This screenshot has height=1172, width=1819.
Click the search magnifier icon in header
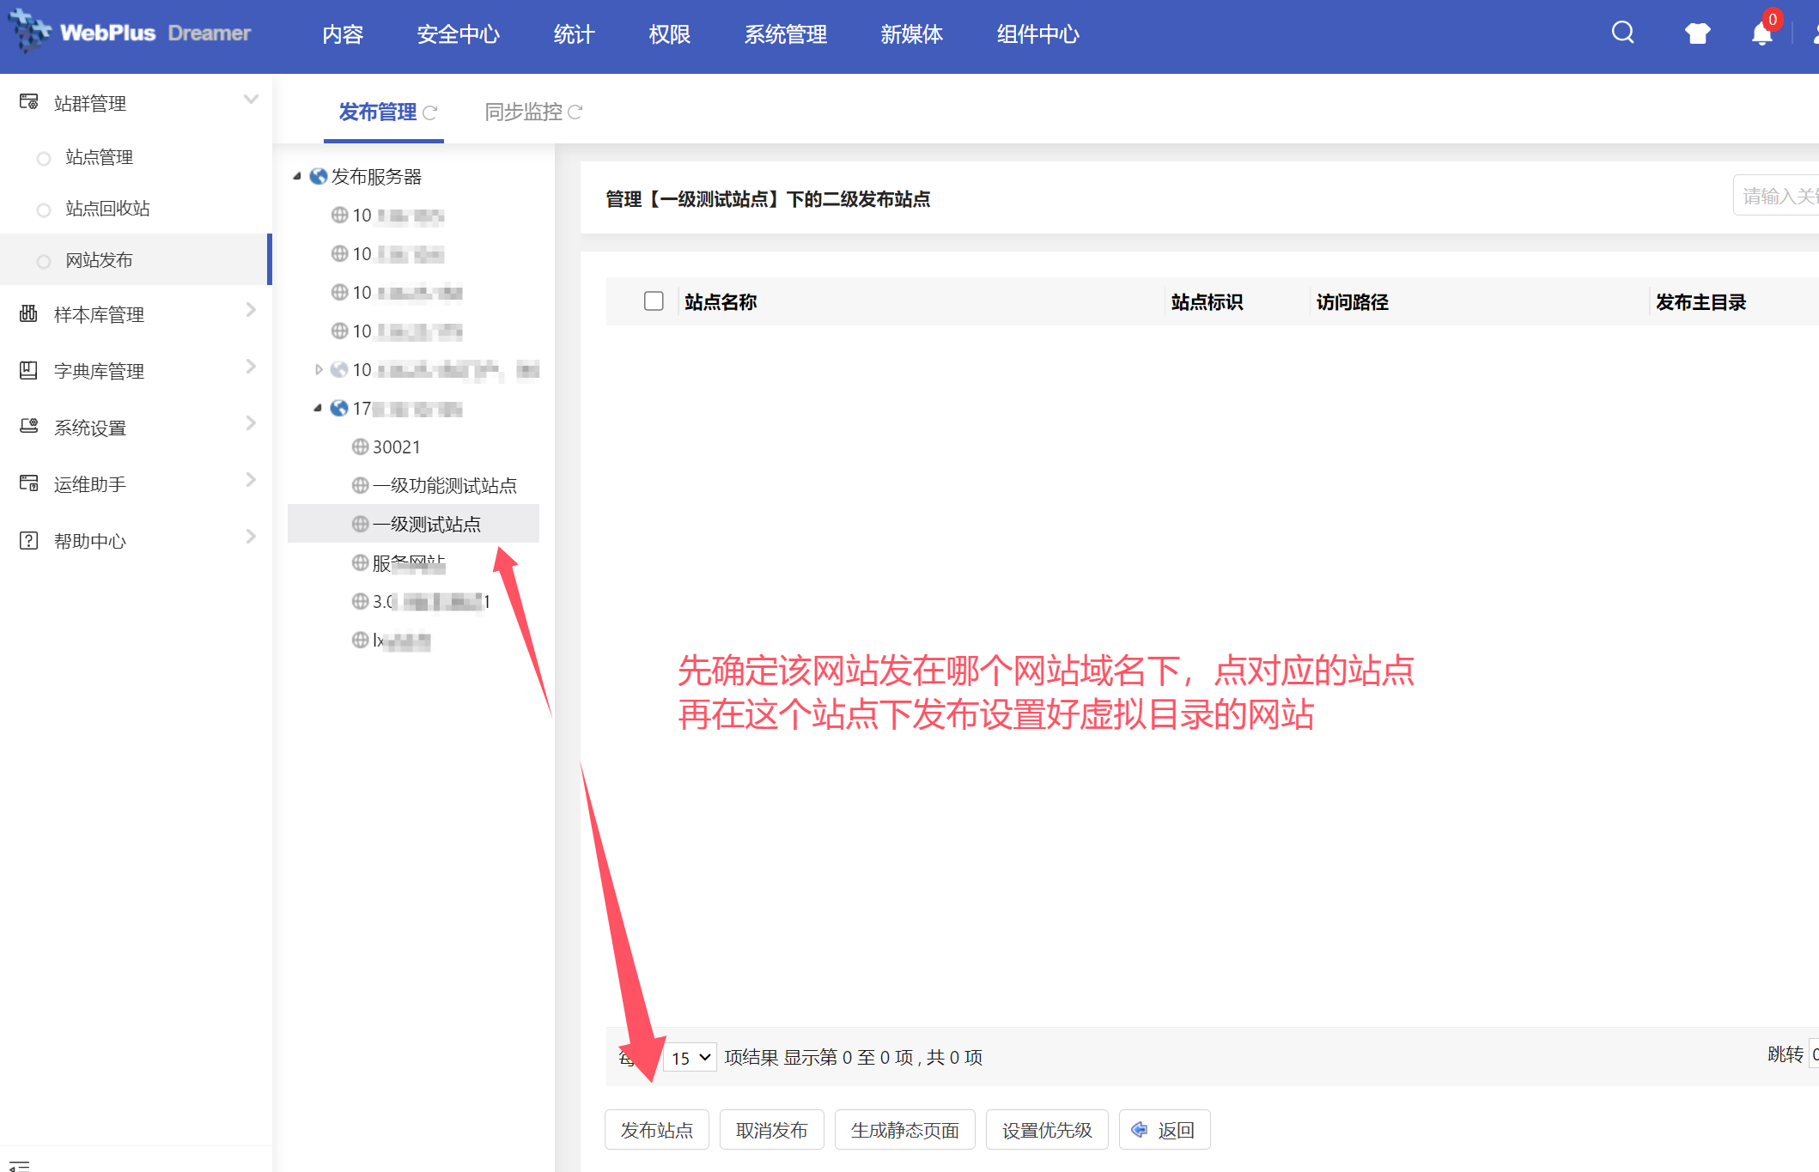(1622, 33)
